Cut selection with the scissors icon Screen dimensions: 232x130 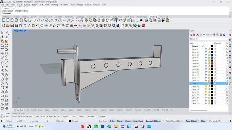click(25, 26)
